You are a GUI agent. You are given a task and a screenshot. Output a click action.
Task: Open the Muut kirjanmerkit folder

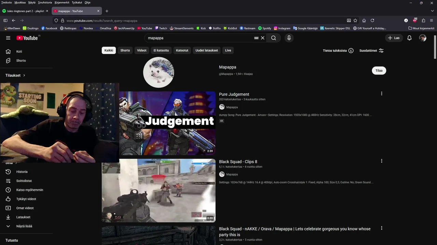pyautogui.click(x=421, y=28)
